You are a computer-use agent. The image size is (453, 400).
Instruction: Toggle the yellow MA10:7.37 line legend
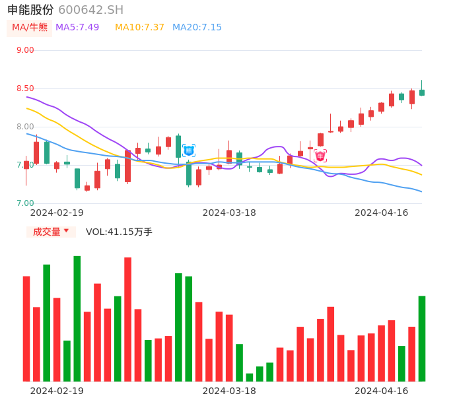[x=139, y=27]
